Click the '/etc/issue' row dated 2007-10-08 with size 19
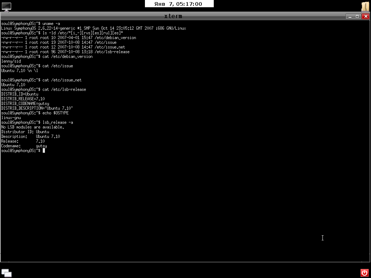The image size is (371, 278). click(x=59, y=43)
